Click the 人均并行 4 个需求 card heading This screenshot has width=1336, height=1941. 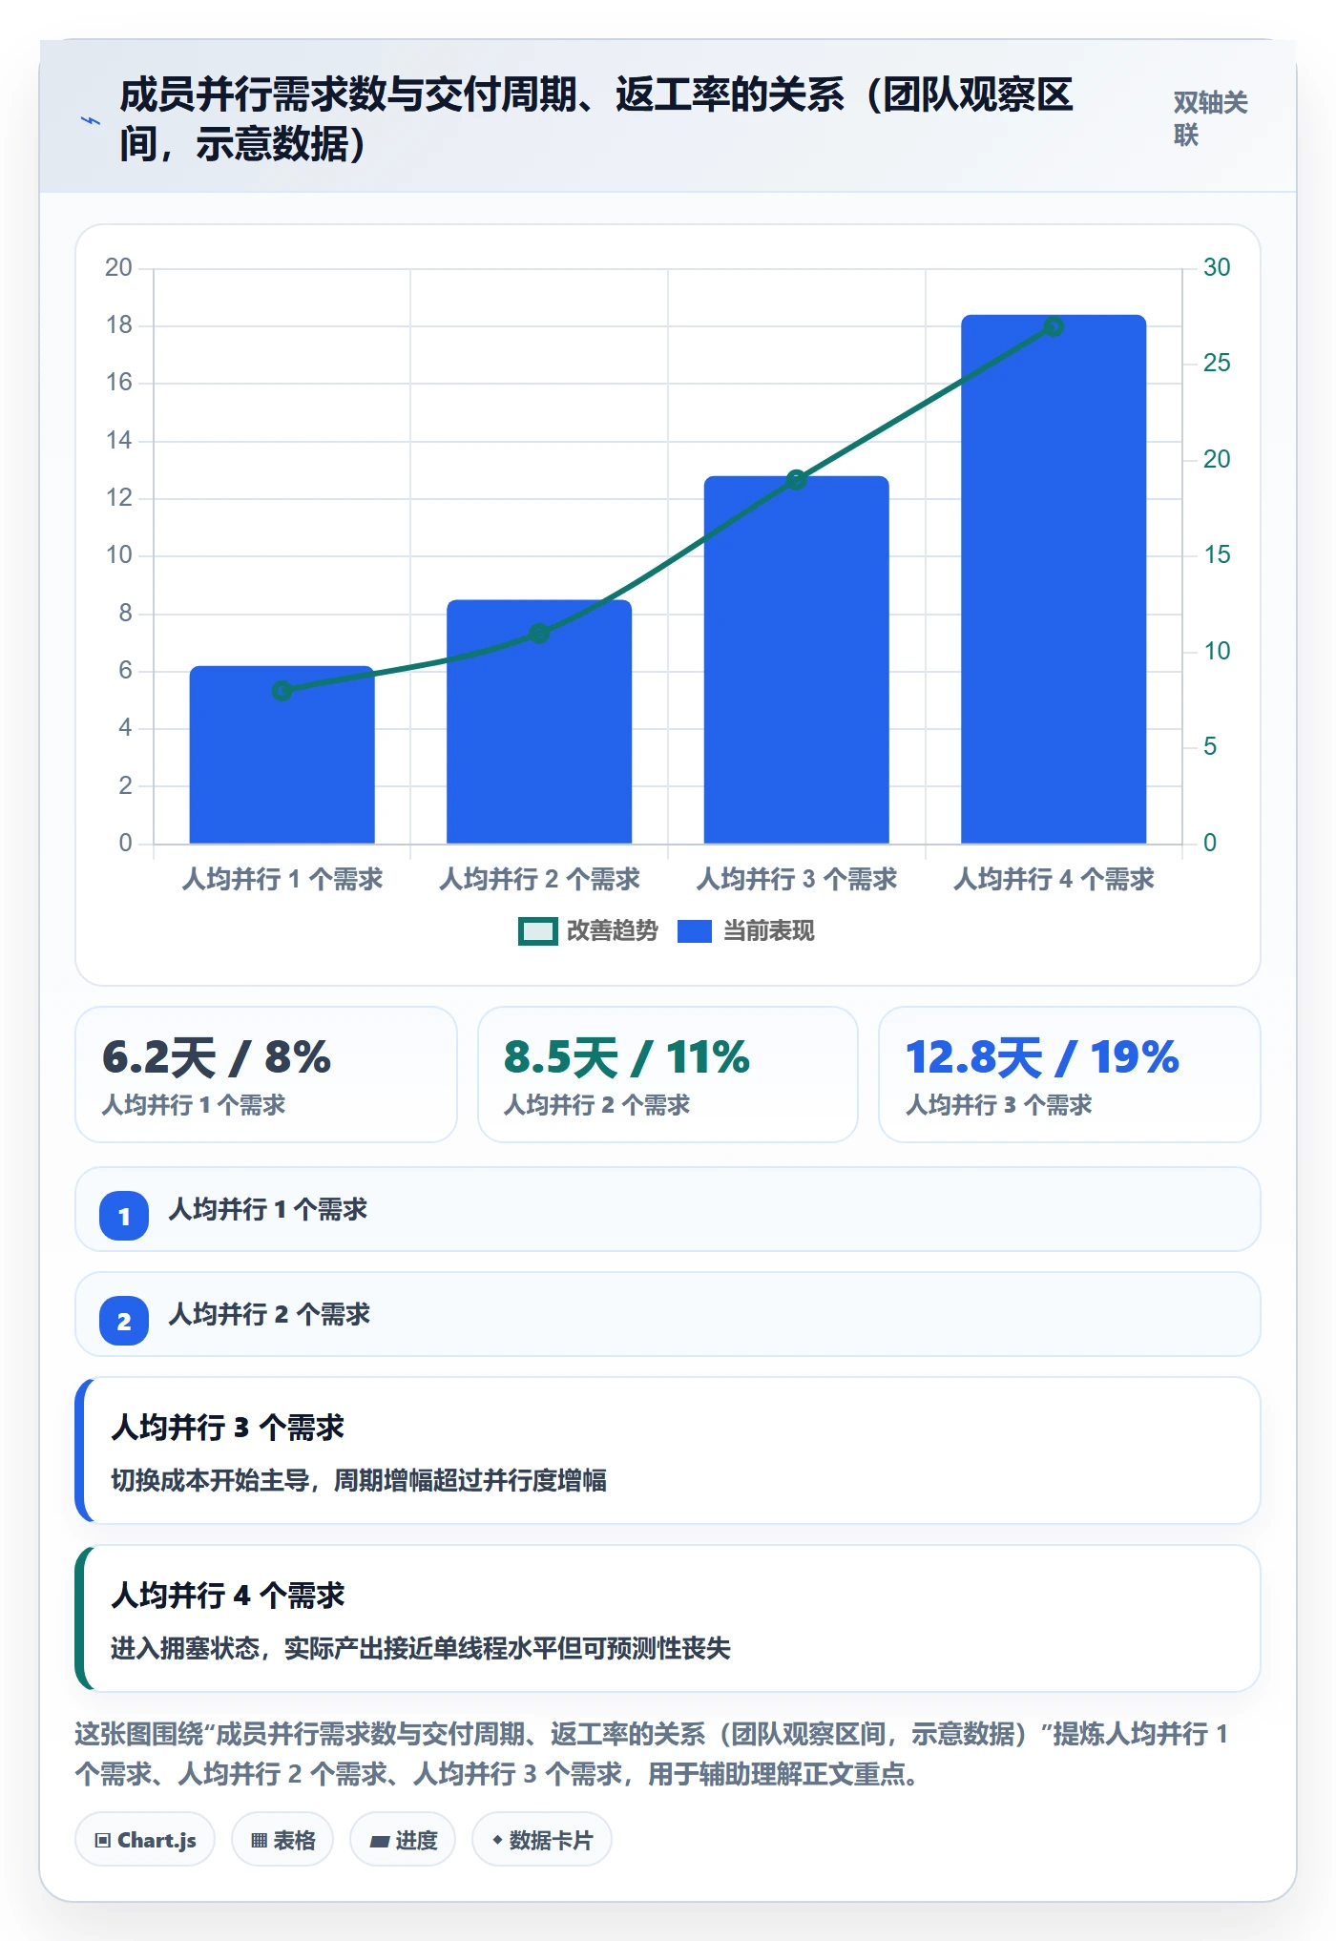click(x=228, y=1596)
